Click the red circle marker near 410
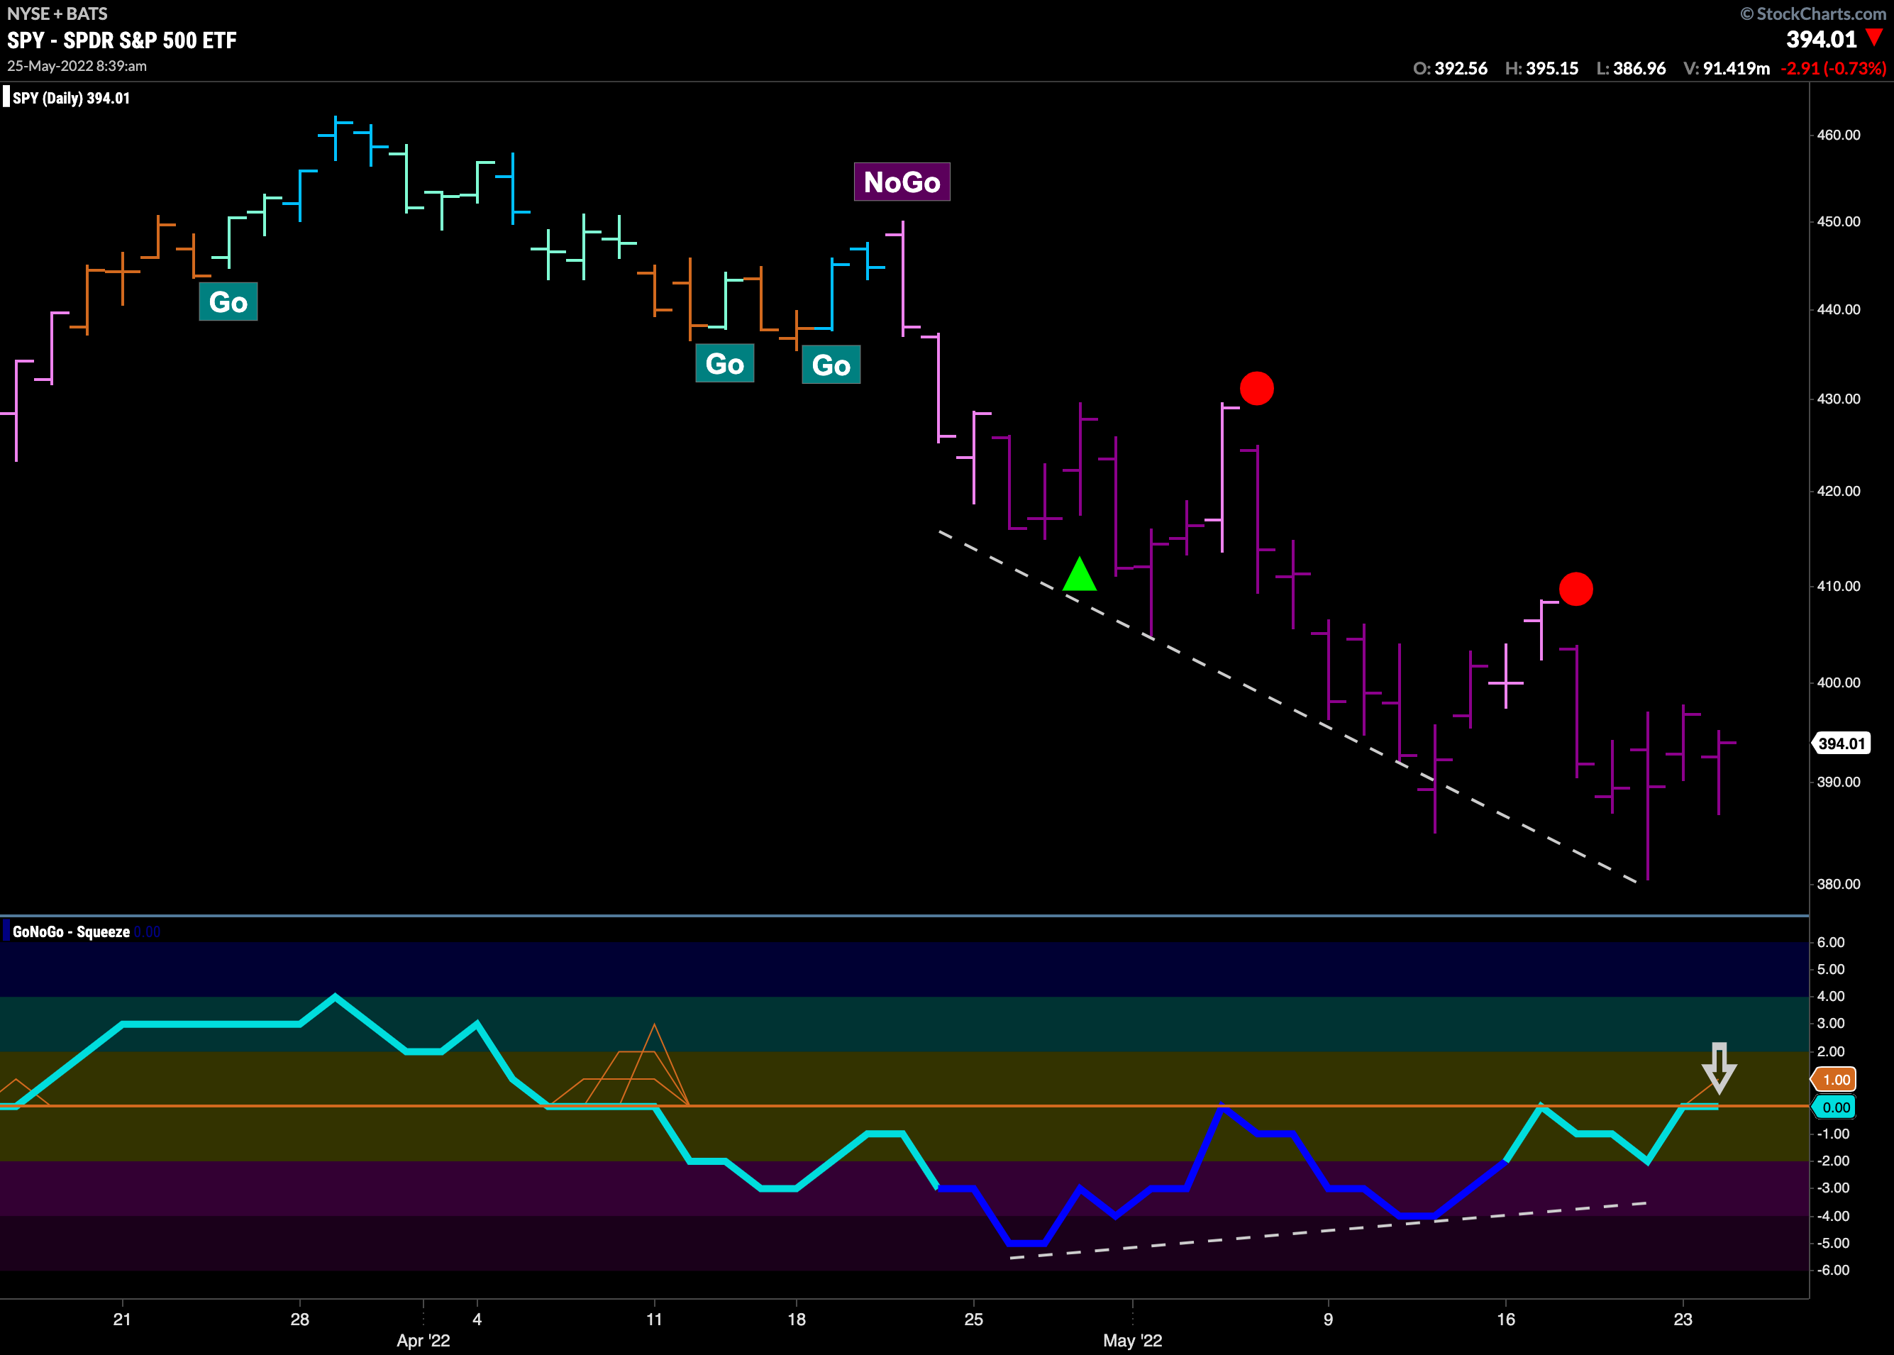Screen dimensions: 1894x1355 1575,589
